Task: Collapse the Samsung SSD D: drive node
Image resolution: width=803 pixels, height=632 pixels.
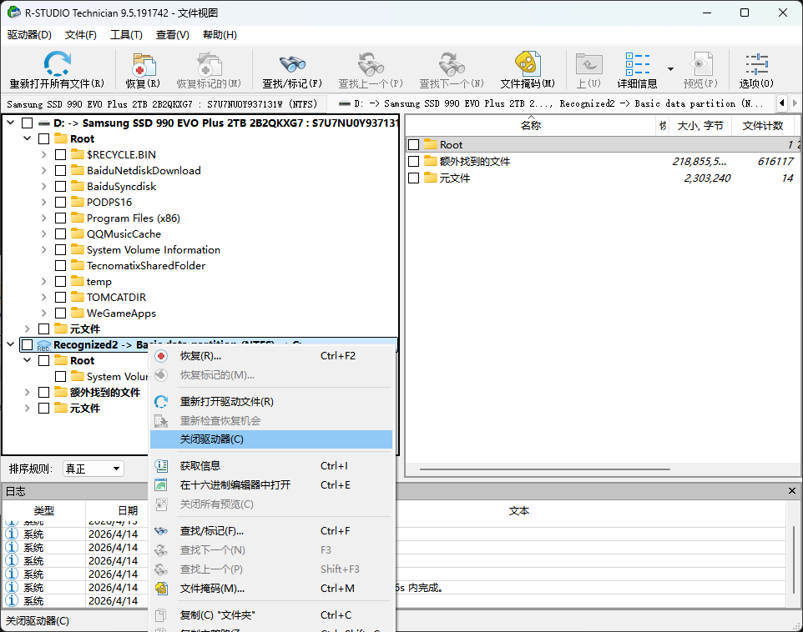Action: 10,122
